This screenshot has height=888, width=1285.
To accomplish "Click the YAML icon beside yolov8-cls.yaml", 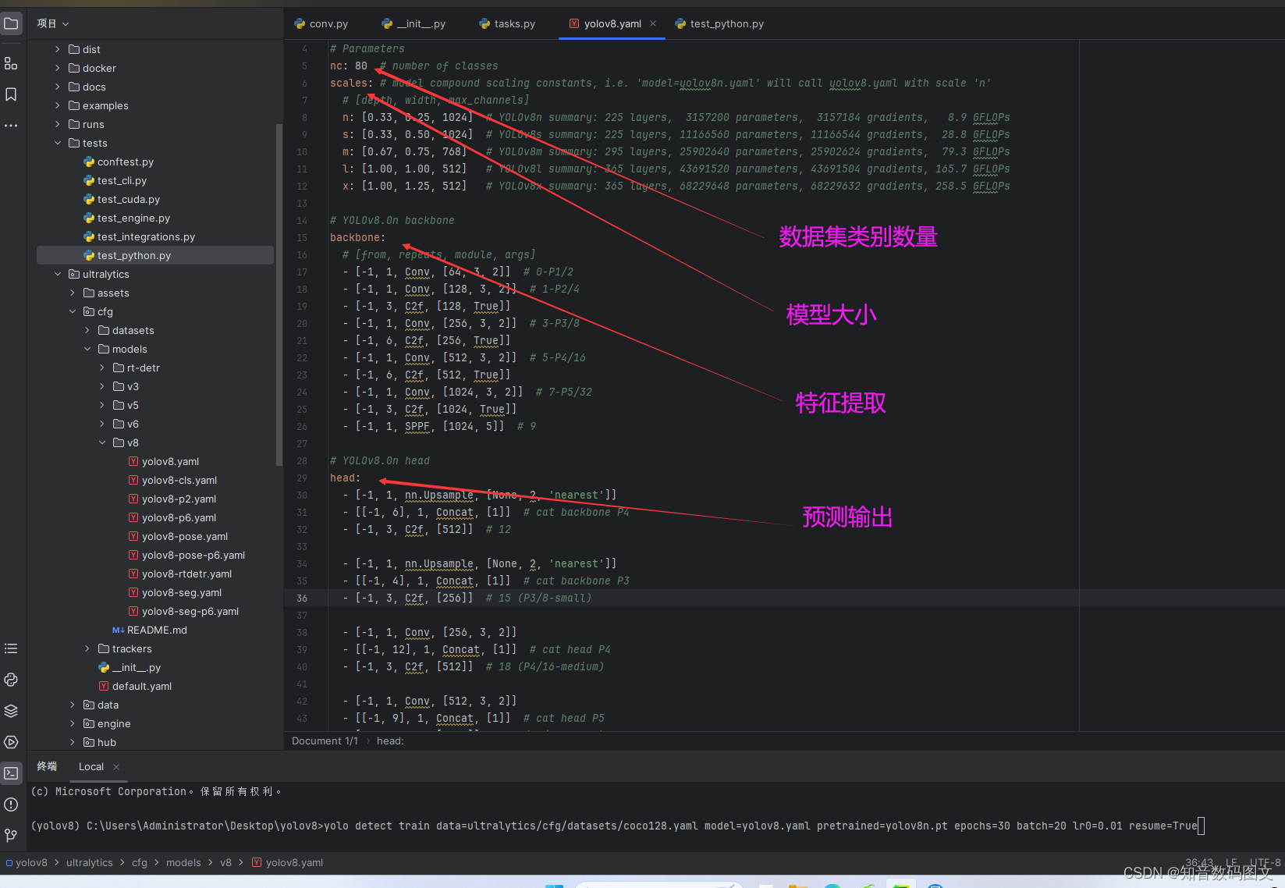I will pos(133,481).
